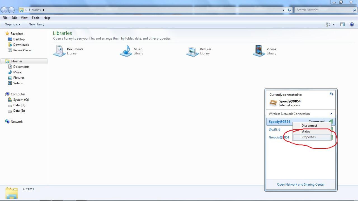The image size is (358, 201).
Task: Select Speedy@9B54 in the wireless list
Action: click(x=279, y=121)
